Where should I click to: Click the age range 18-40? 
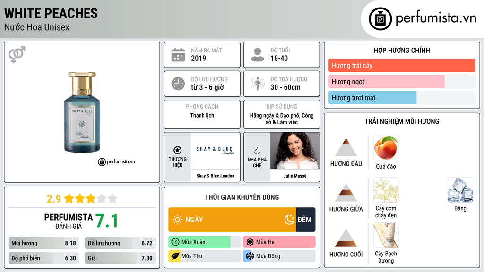coord(279,58)
